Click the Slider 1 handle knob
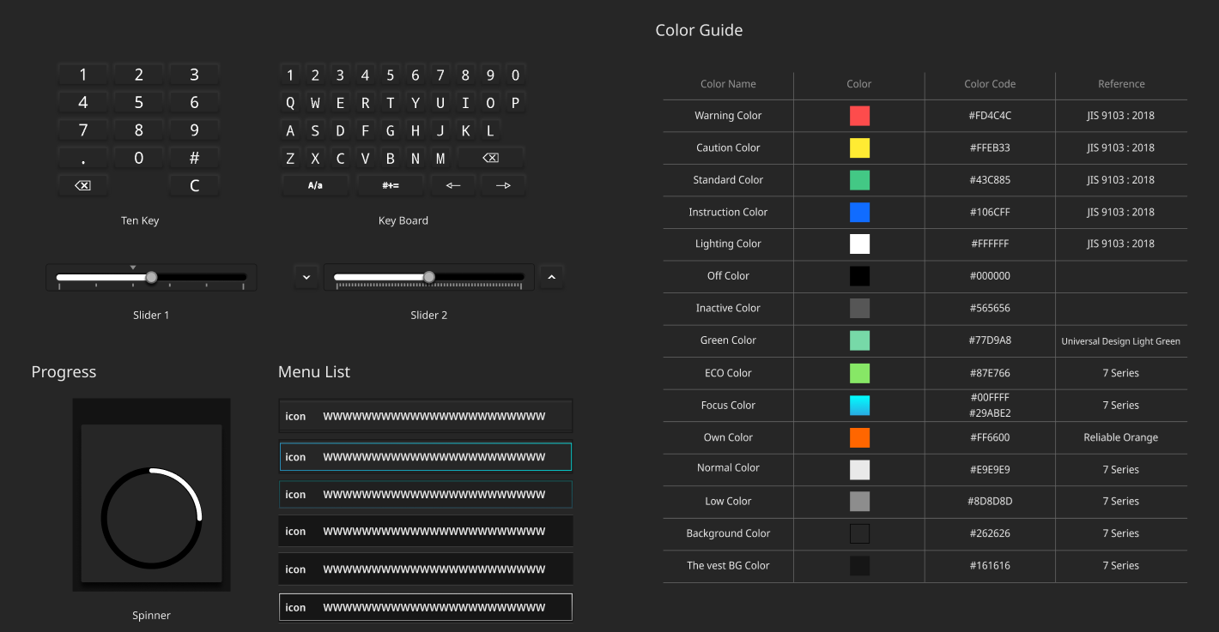 (151, 277)
